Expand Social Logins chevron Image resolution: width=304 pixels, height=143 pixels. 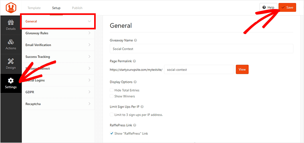[89, 80]
